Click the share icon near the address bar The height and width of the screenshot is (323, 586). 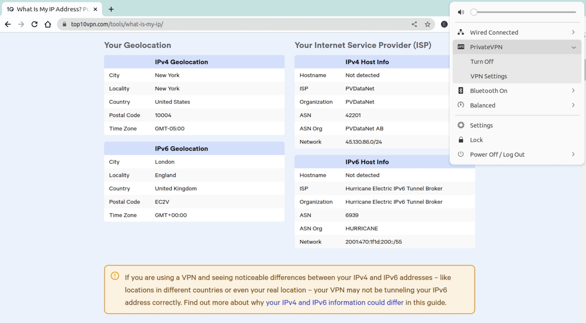414,23
